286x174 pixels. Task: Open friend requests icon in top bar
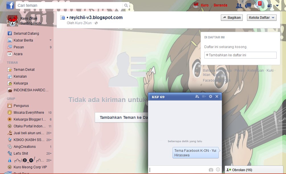click(239, 6)
